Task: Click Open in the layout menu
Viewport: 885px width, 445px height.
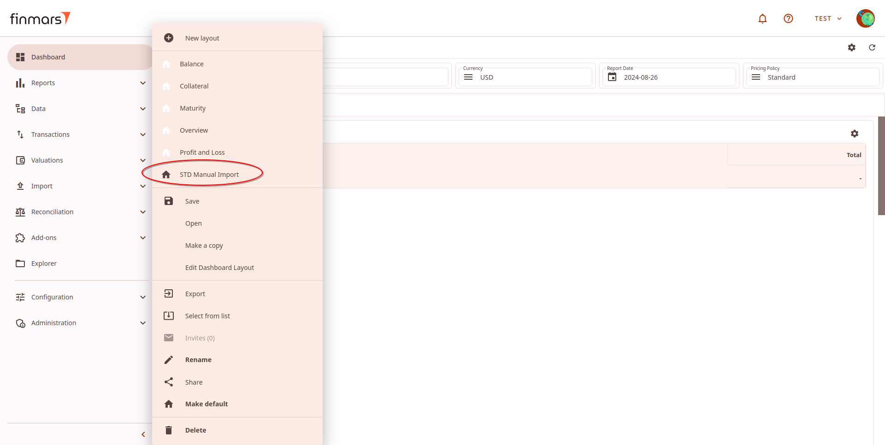Action: click(237, 223)
